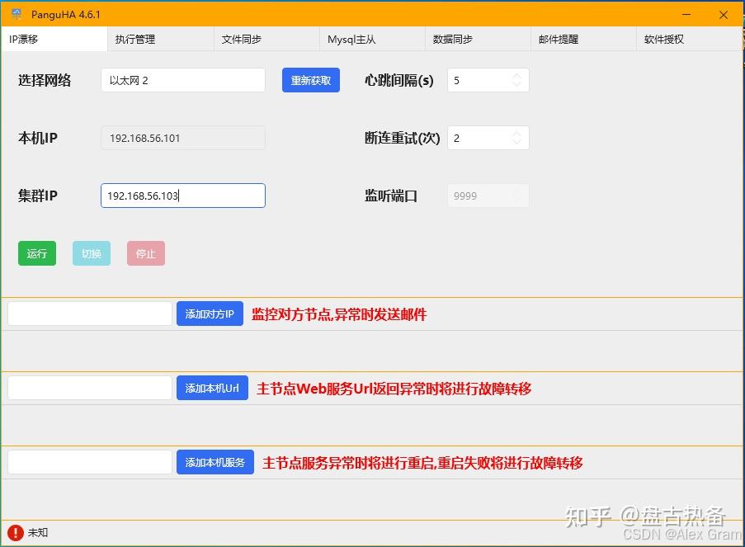Click the 集群IP input field
Viewport: 745px width, 547px height.
click(x=182, y=196)
